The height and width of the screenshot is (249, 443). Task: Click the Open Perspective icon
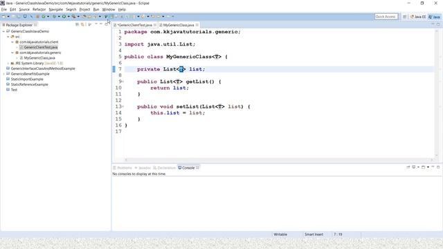point(404,17)
